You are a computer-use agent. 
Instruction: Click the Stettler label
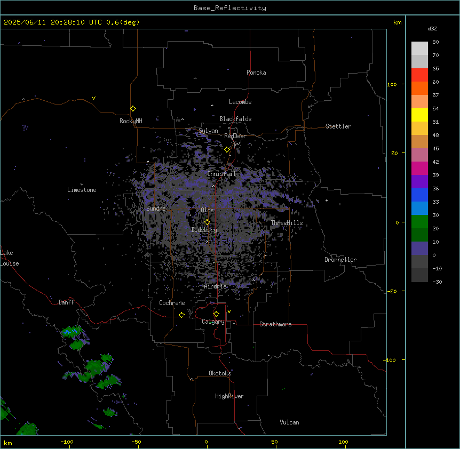point(338,126)
